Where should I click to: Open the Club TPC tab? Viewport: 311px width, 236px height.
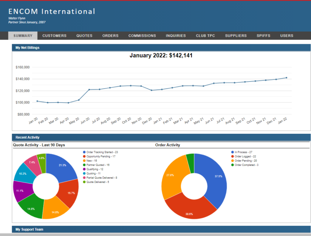(205, 36)
